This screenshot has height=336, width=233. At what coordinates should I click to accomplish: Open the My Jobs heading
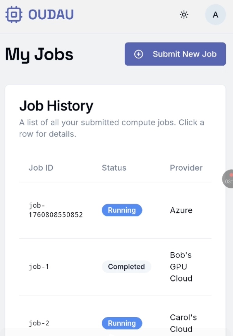point(39,54)
